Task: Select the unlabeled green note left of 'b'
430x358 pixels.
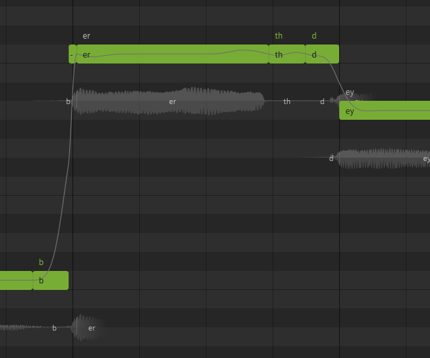Action: (16, 280)
